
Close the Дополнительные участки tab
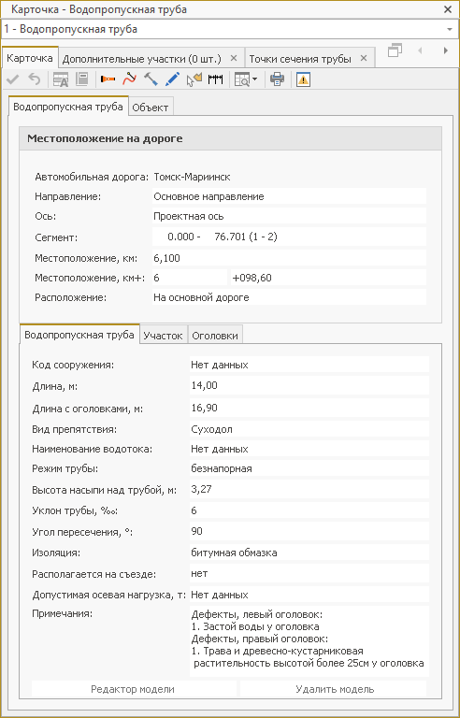(233, 59)
